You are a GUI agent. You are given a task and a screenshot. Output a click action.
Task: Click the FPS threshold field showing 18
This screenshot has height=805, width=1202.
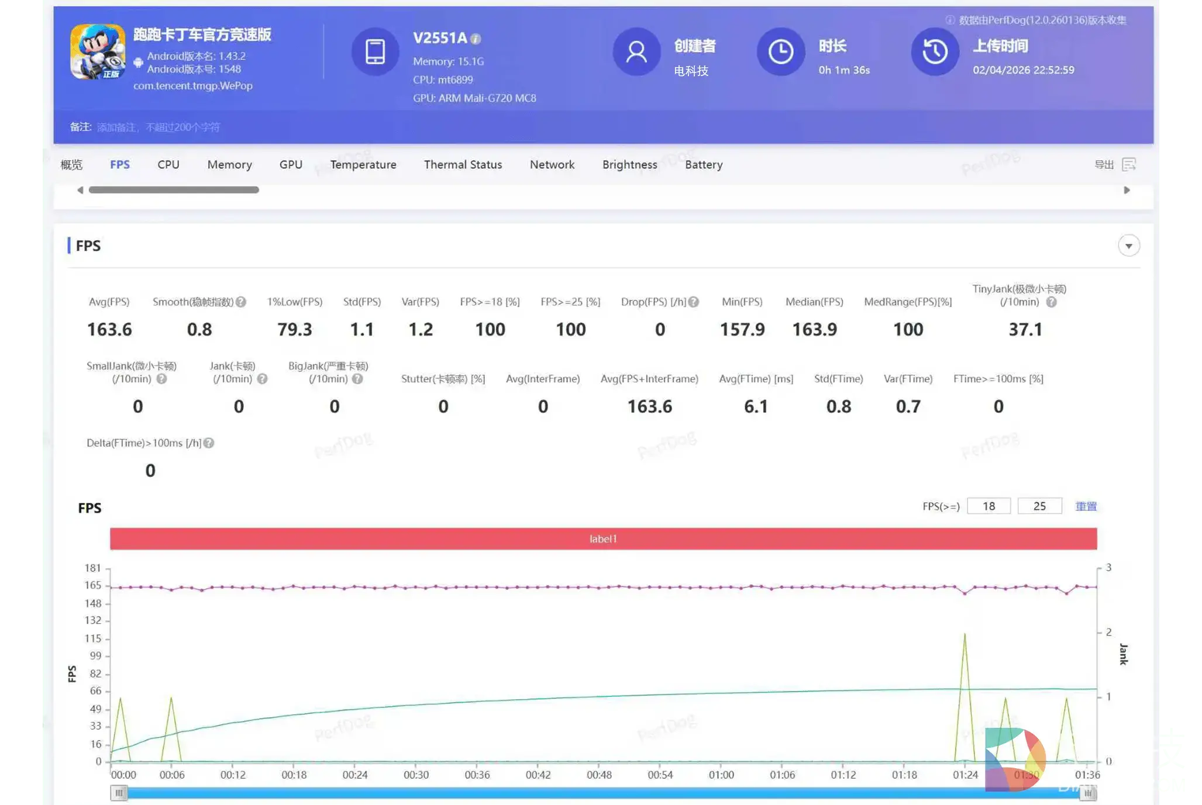coord(989,506)
